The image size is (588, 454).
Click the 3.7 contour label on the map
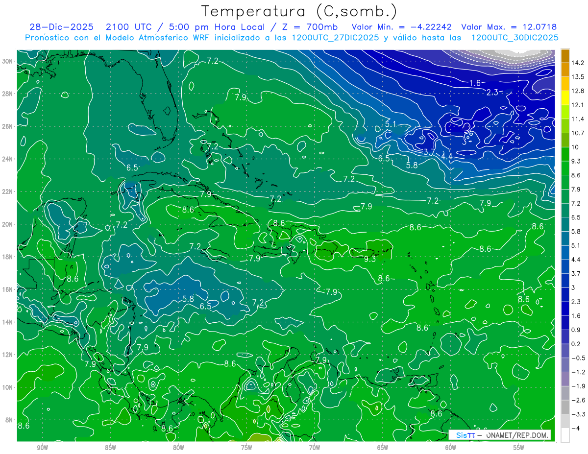click(x=429, y=152)
